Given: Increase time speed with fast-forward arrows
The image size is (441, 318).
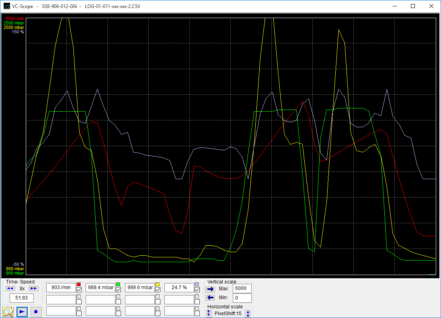Looking at the screenshot, I should click(x=34, y=288).
